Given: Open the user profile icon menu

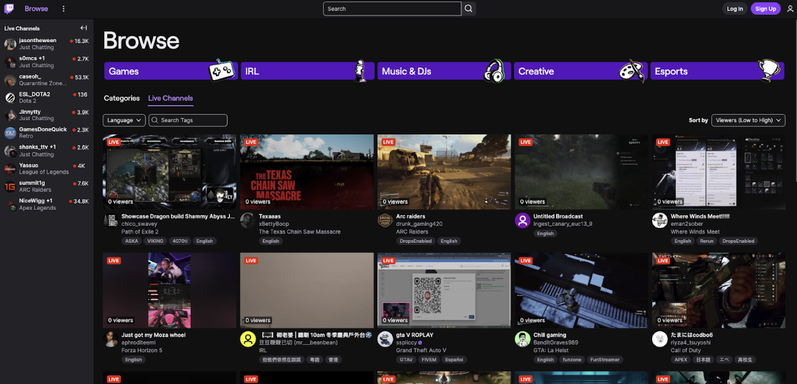Looking at the screenshot, I should click(x=790, y=9).
